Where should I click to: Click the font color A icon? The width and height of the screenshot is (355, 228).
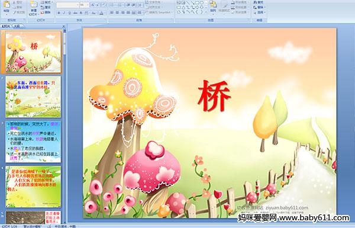(101, 13)
